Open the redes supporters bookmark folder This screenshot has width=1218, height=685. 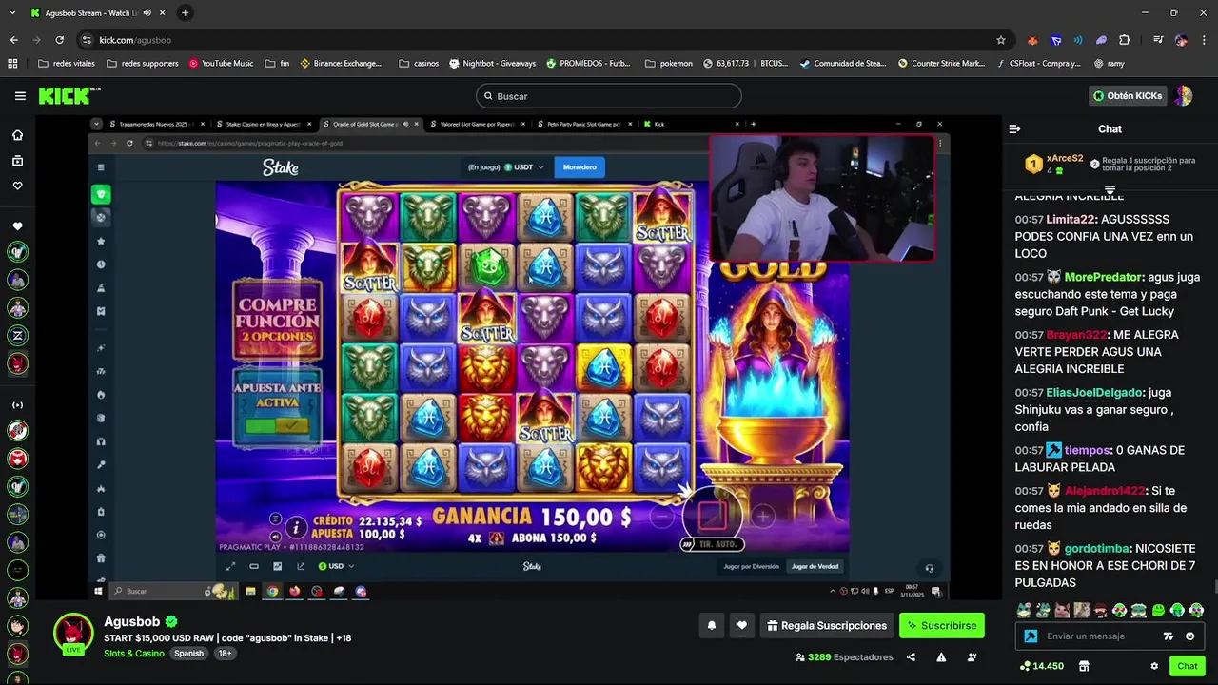click(x=143, y=64)
